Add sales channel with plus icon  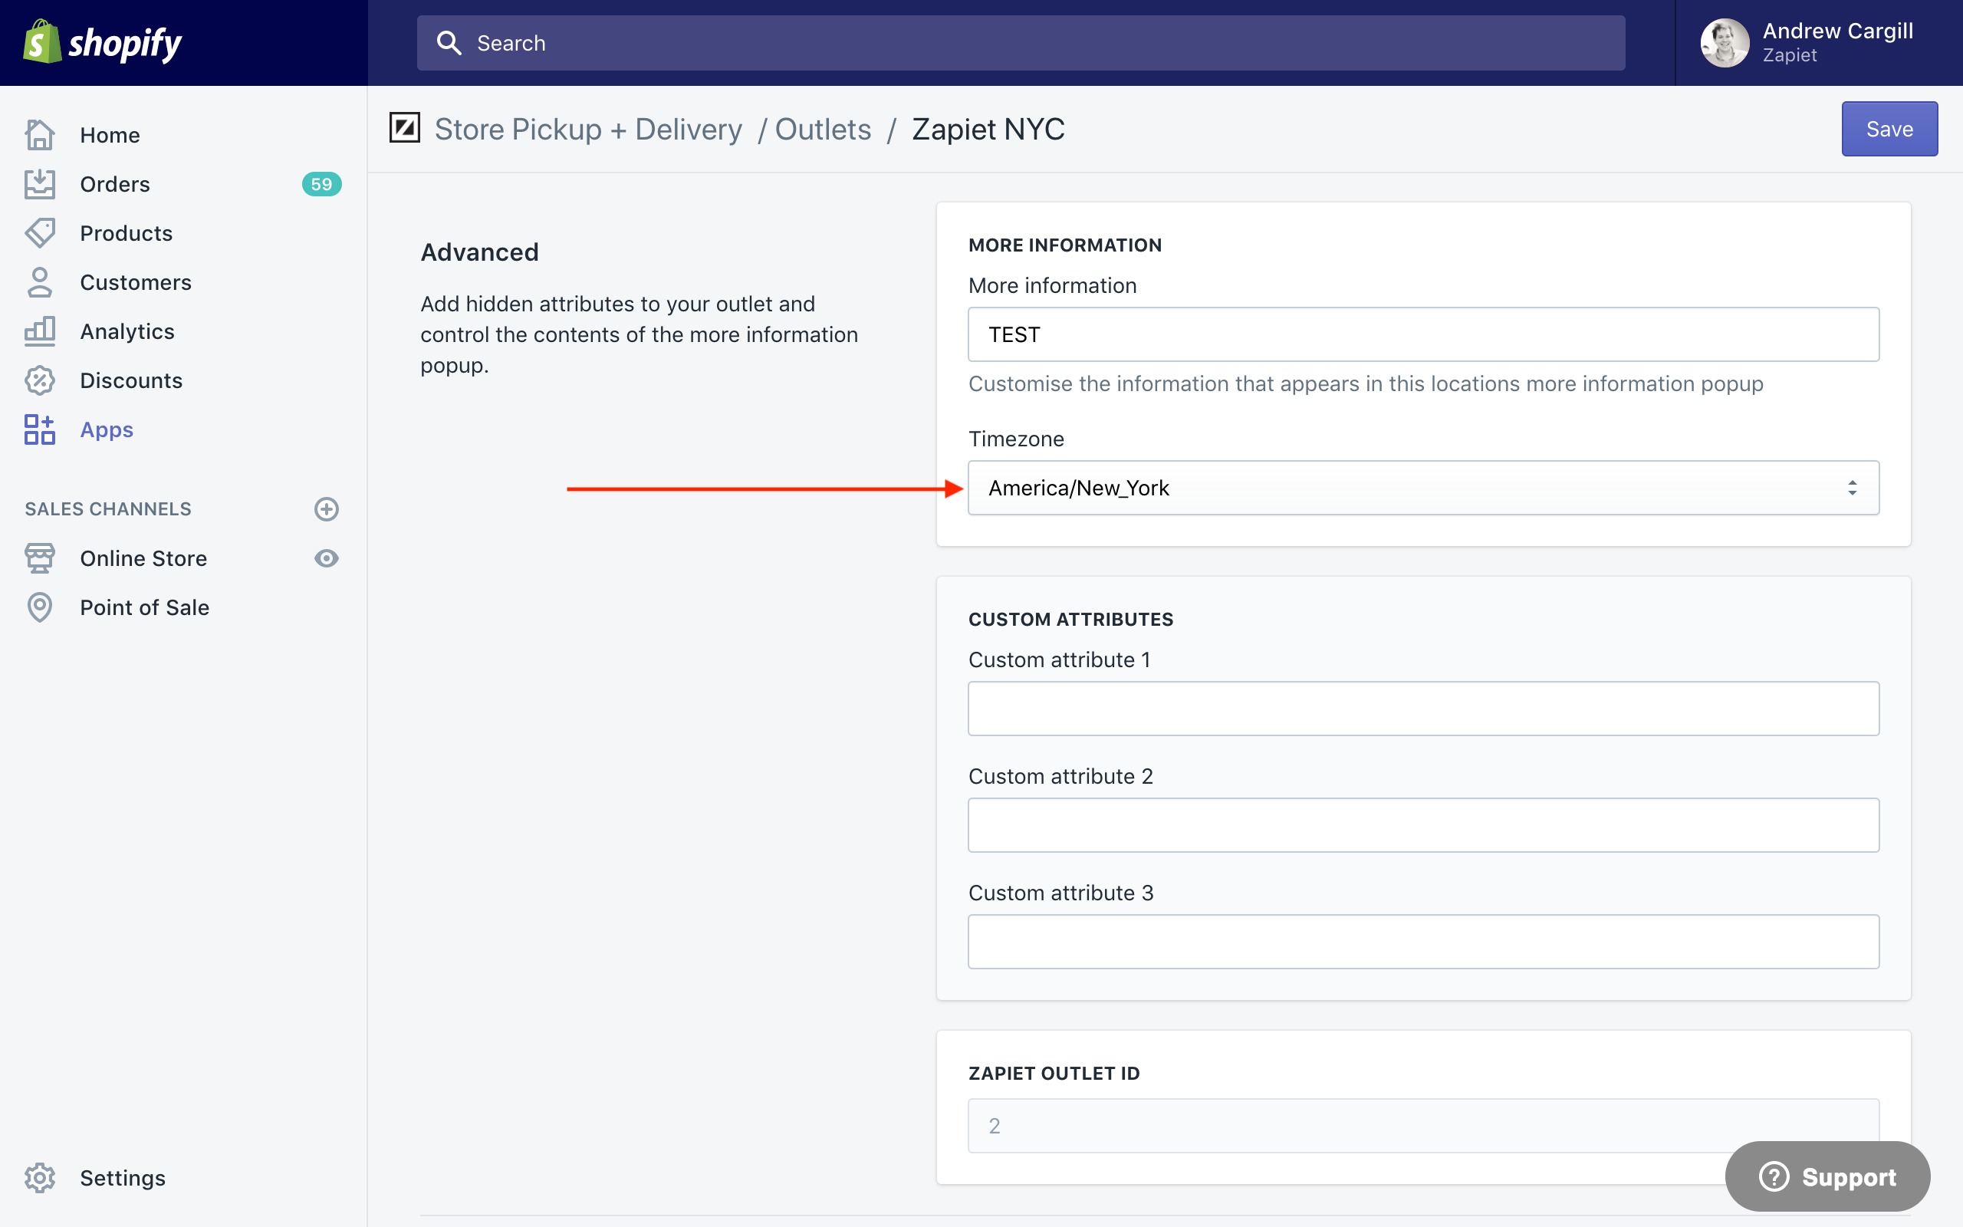pos(326,508)
